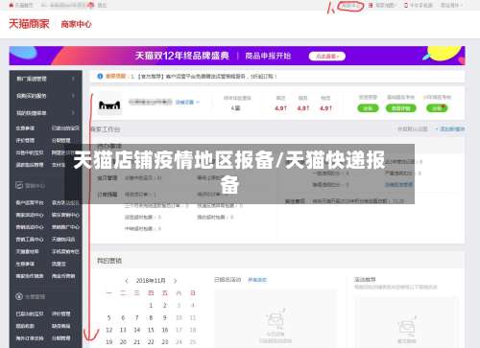Select November 15 in the calendar
The image size is (480, 348).
coord(151,330)
